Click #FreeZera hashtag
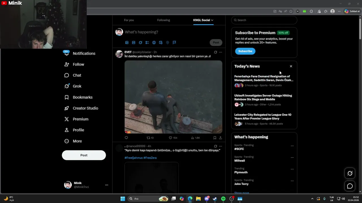 coord(150,158)
